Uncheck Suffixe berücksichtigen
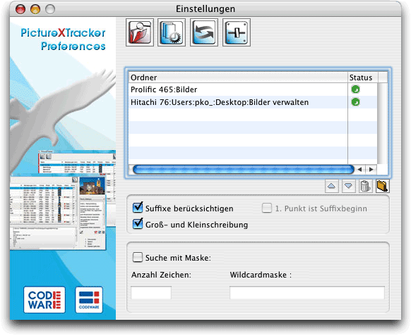411x336 pixels. click(138, 207)
